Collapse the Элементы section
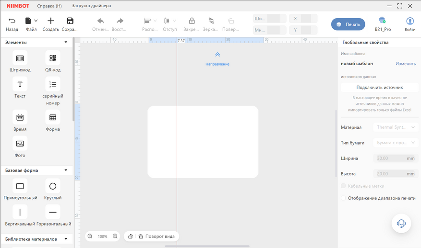This screenshot has height=248, width=421. [66, 42]
